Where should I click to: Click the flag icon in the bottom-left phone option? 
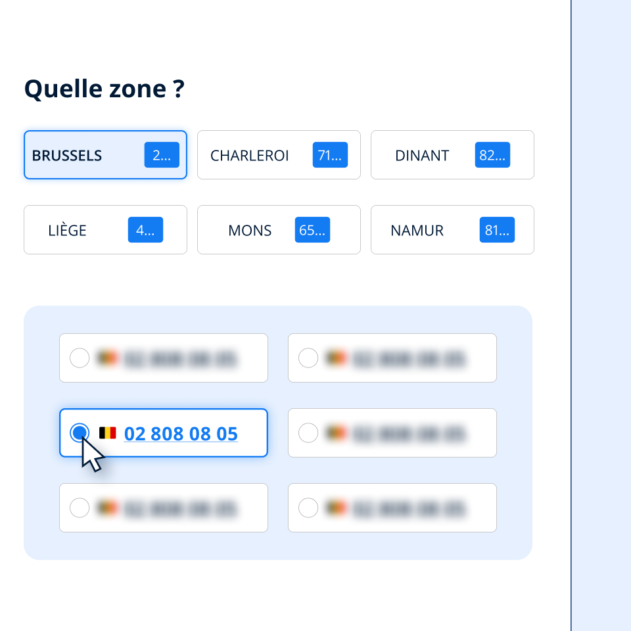click(107, 507)
